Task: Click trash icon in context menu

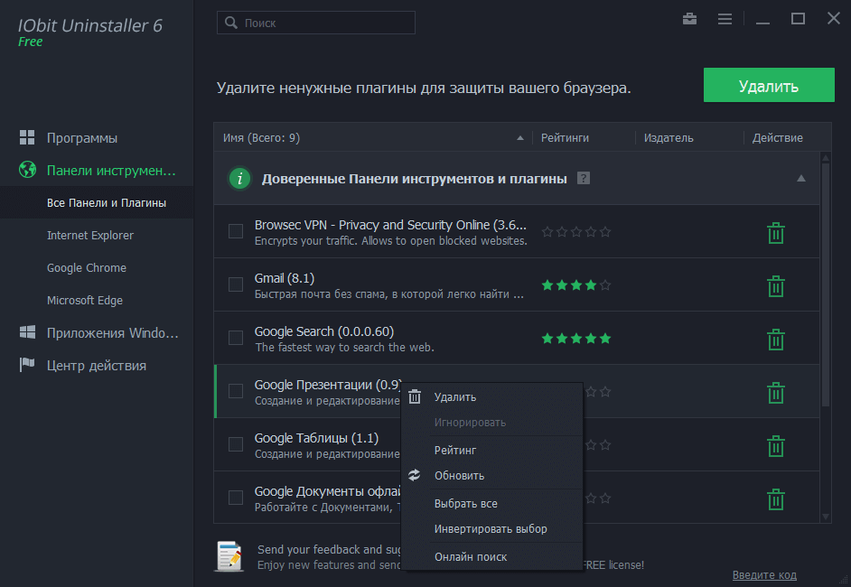Action: coord(415,396)
